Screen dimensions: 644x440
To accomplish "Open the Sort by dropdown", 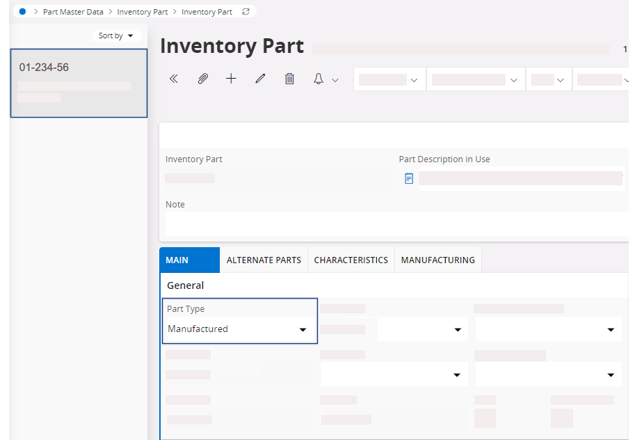I will [x=116, y=36].
